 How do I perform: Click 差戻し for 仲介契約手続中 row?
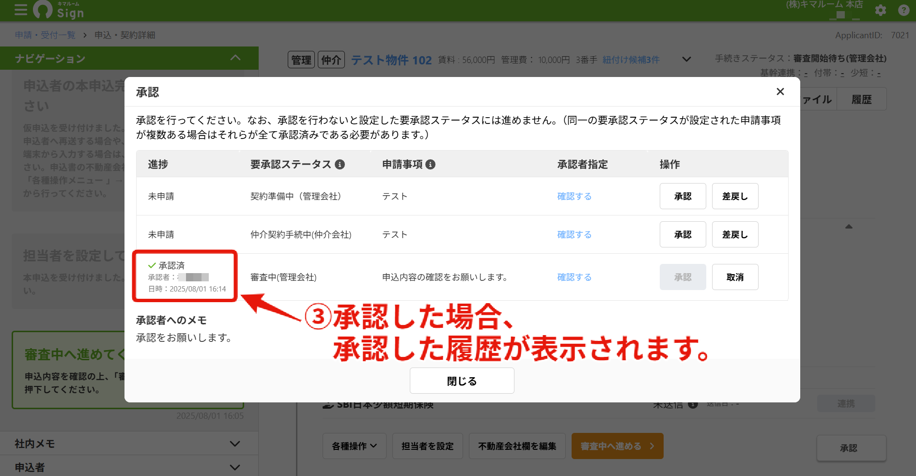(x=735, y=234)
